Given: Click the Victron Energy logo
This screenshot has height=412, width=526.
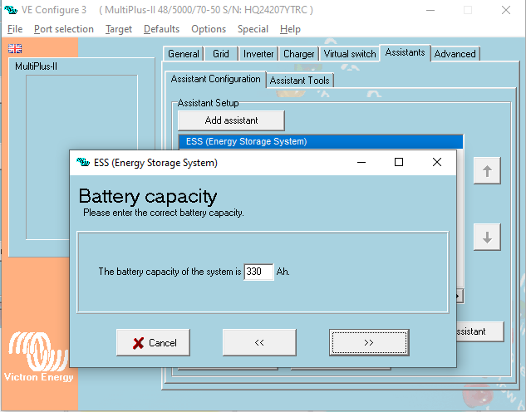Looking at the screenshot, I should [x=39, y=358].
